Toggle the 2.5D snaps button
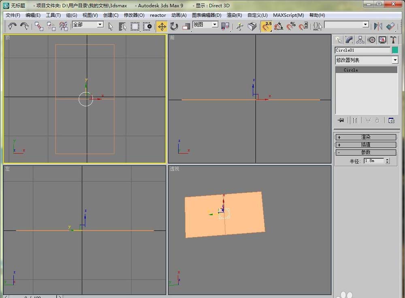Screen dimensions: 405x298 [x=266, y=26]
